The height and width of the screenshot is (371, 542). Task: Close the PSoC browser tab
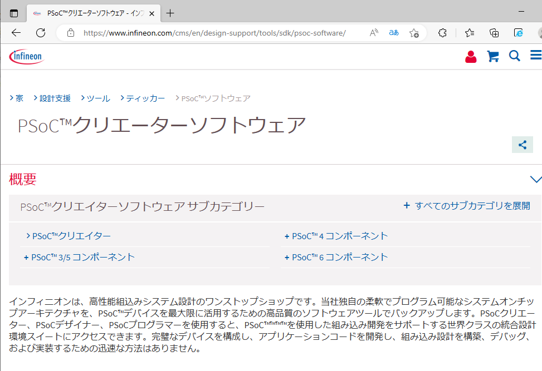[x=152, y=13]
